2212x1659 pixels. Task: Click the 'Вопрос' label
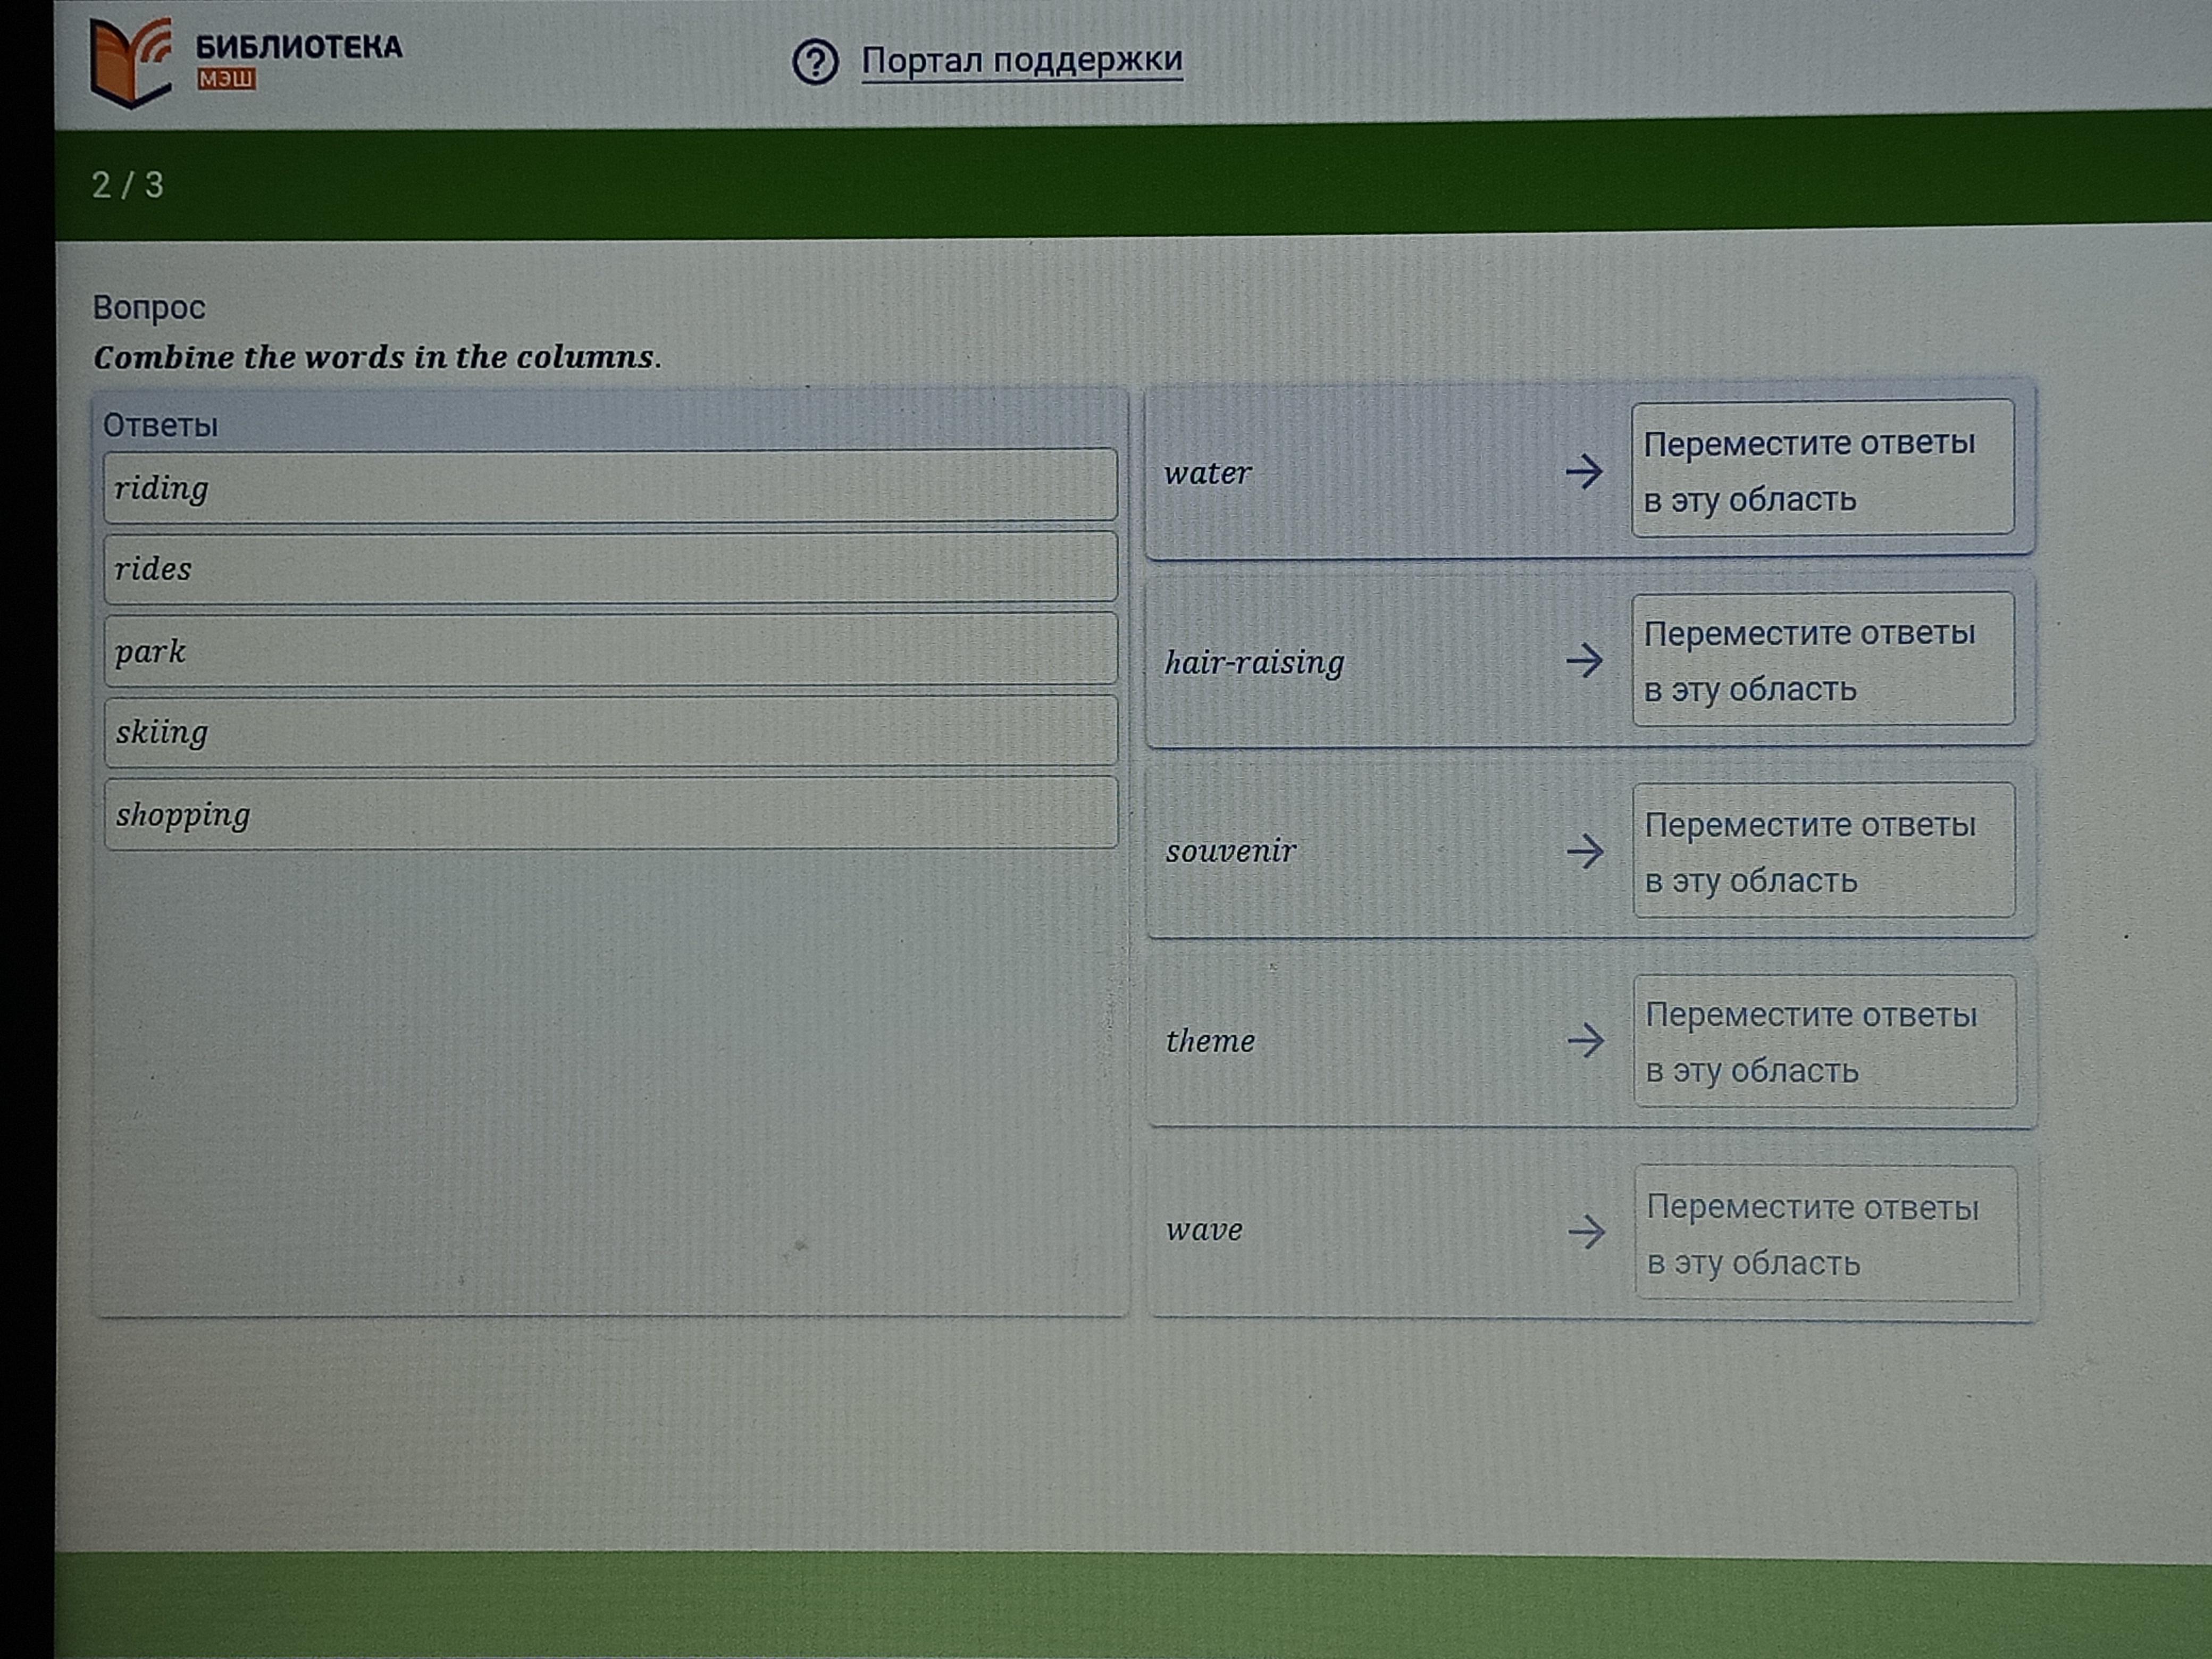149,307
